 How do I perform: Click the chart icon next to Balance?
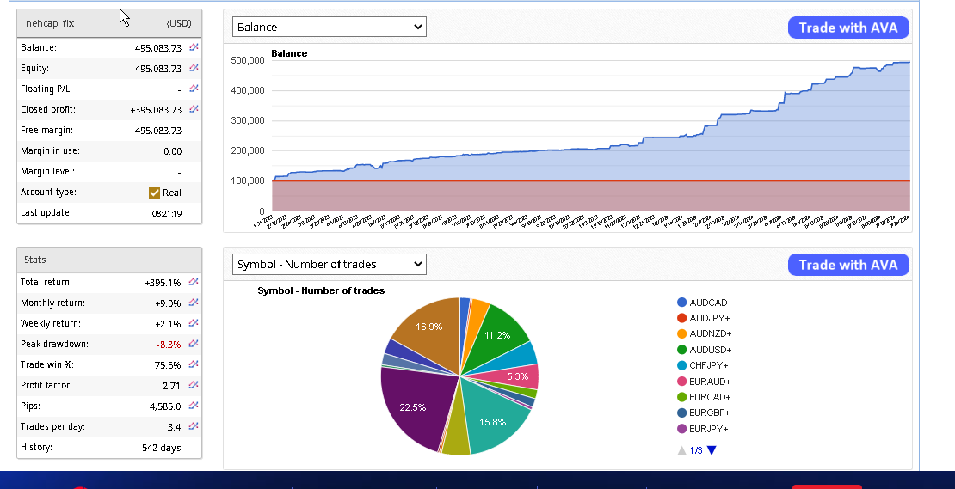194,47
